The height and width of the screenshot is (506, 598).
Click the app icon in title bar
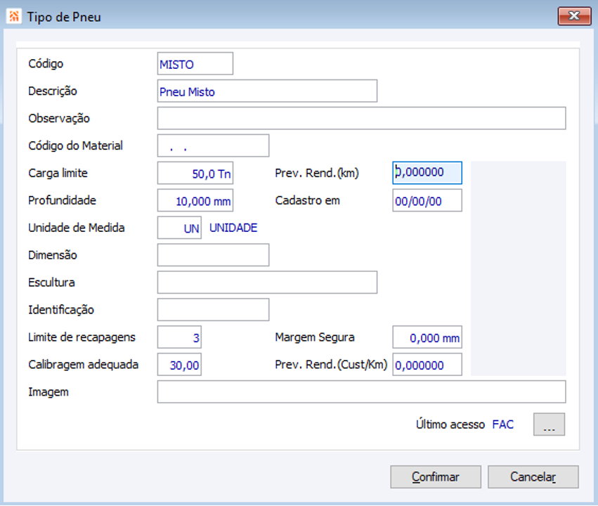pyautogui.click(x=14, y=16)
